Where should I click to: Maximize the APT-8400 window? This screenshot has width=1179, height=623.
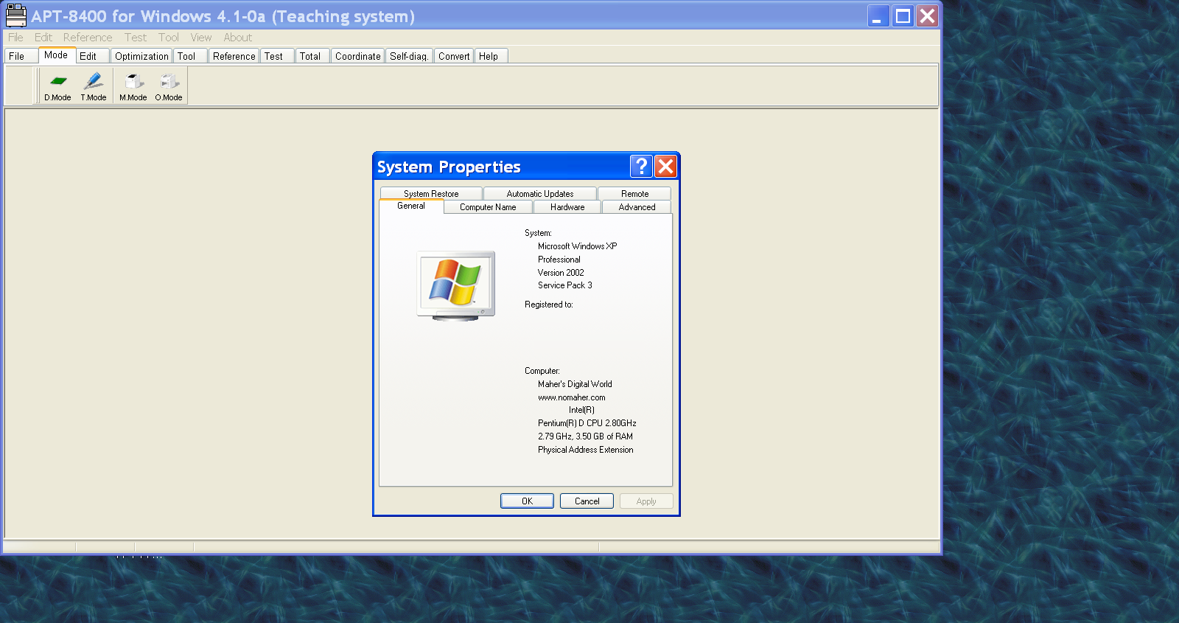[x=903, y=15]
